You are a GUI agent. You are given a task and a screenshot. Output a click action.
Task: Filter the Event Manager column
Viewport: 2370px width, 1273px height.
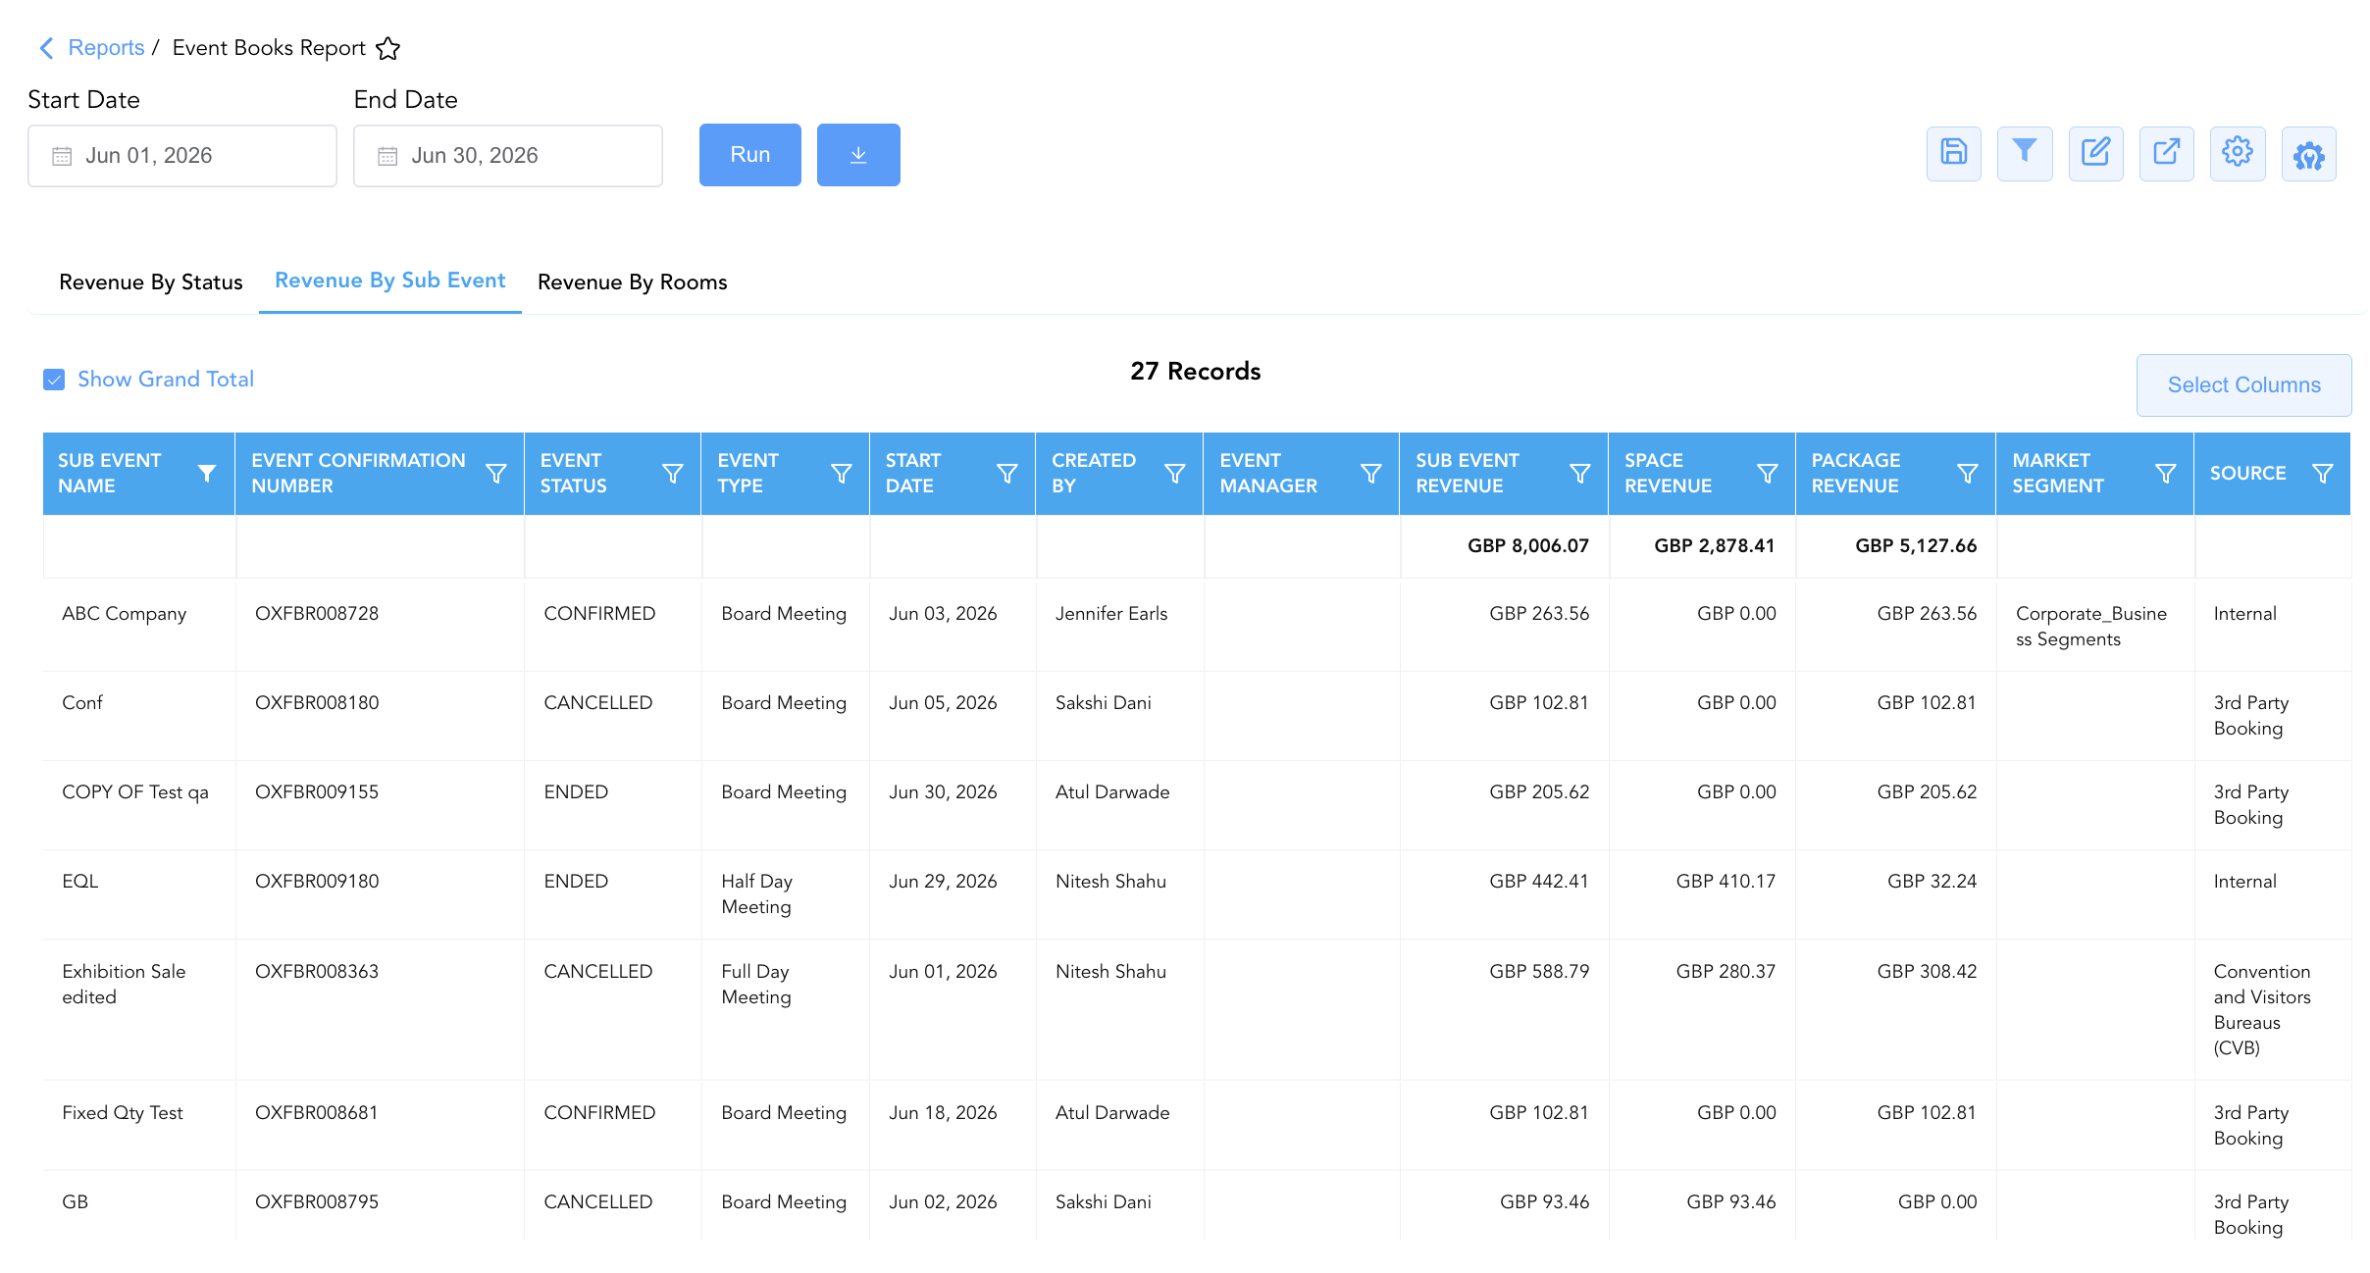1371,474
